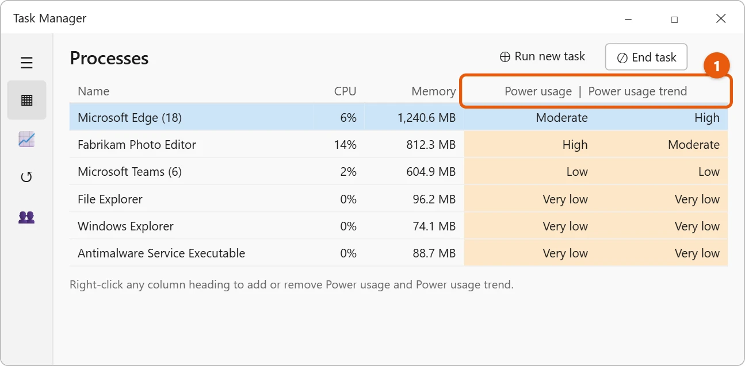Click the 6% CPU value for Edge
Screen dimensions: 745x366
point(348,118)
